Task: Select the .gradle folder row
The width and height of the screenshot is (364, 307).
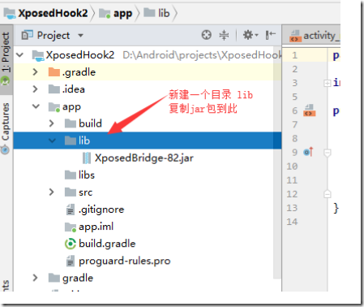Action: point(148,72)
